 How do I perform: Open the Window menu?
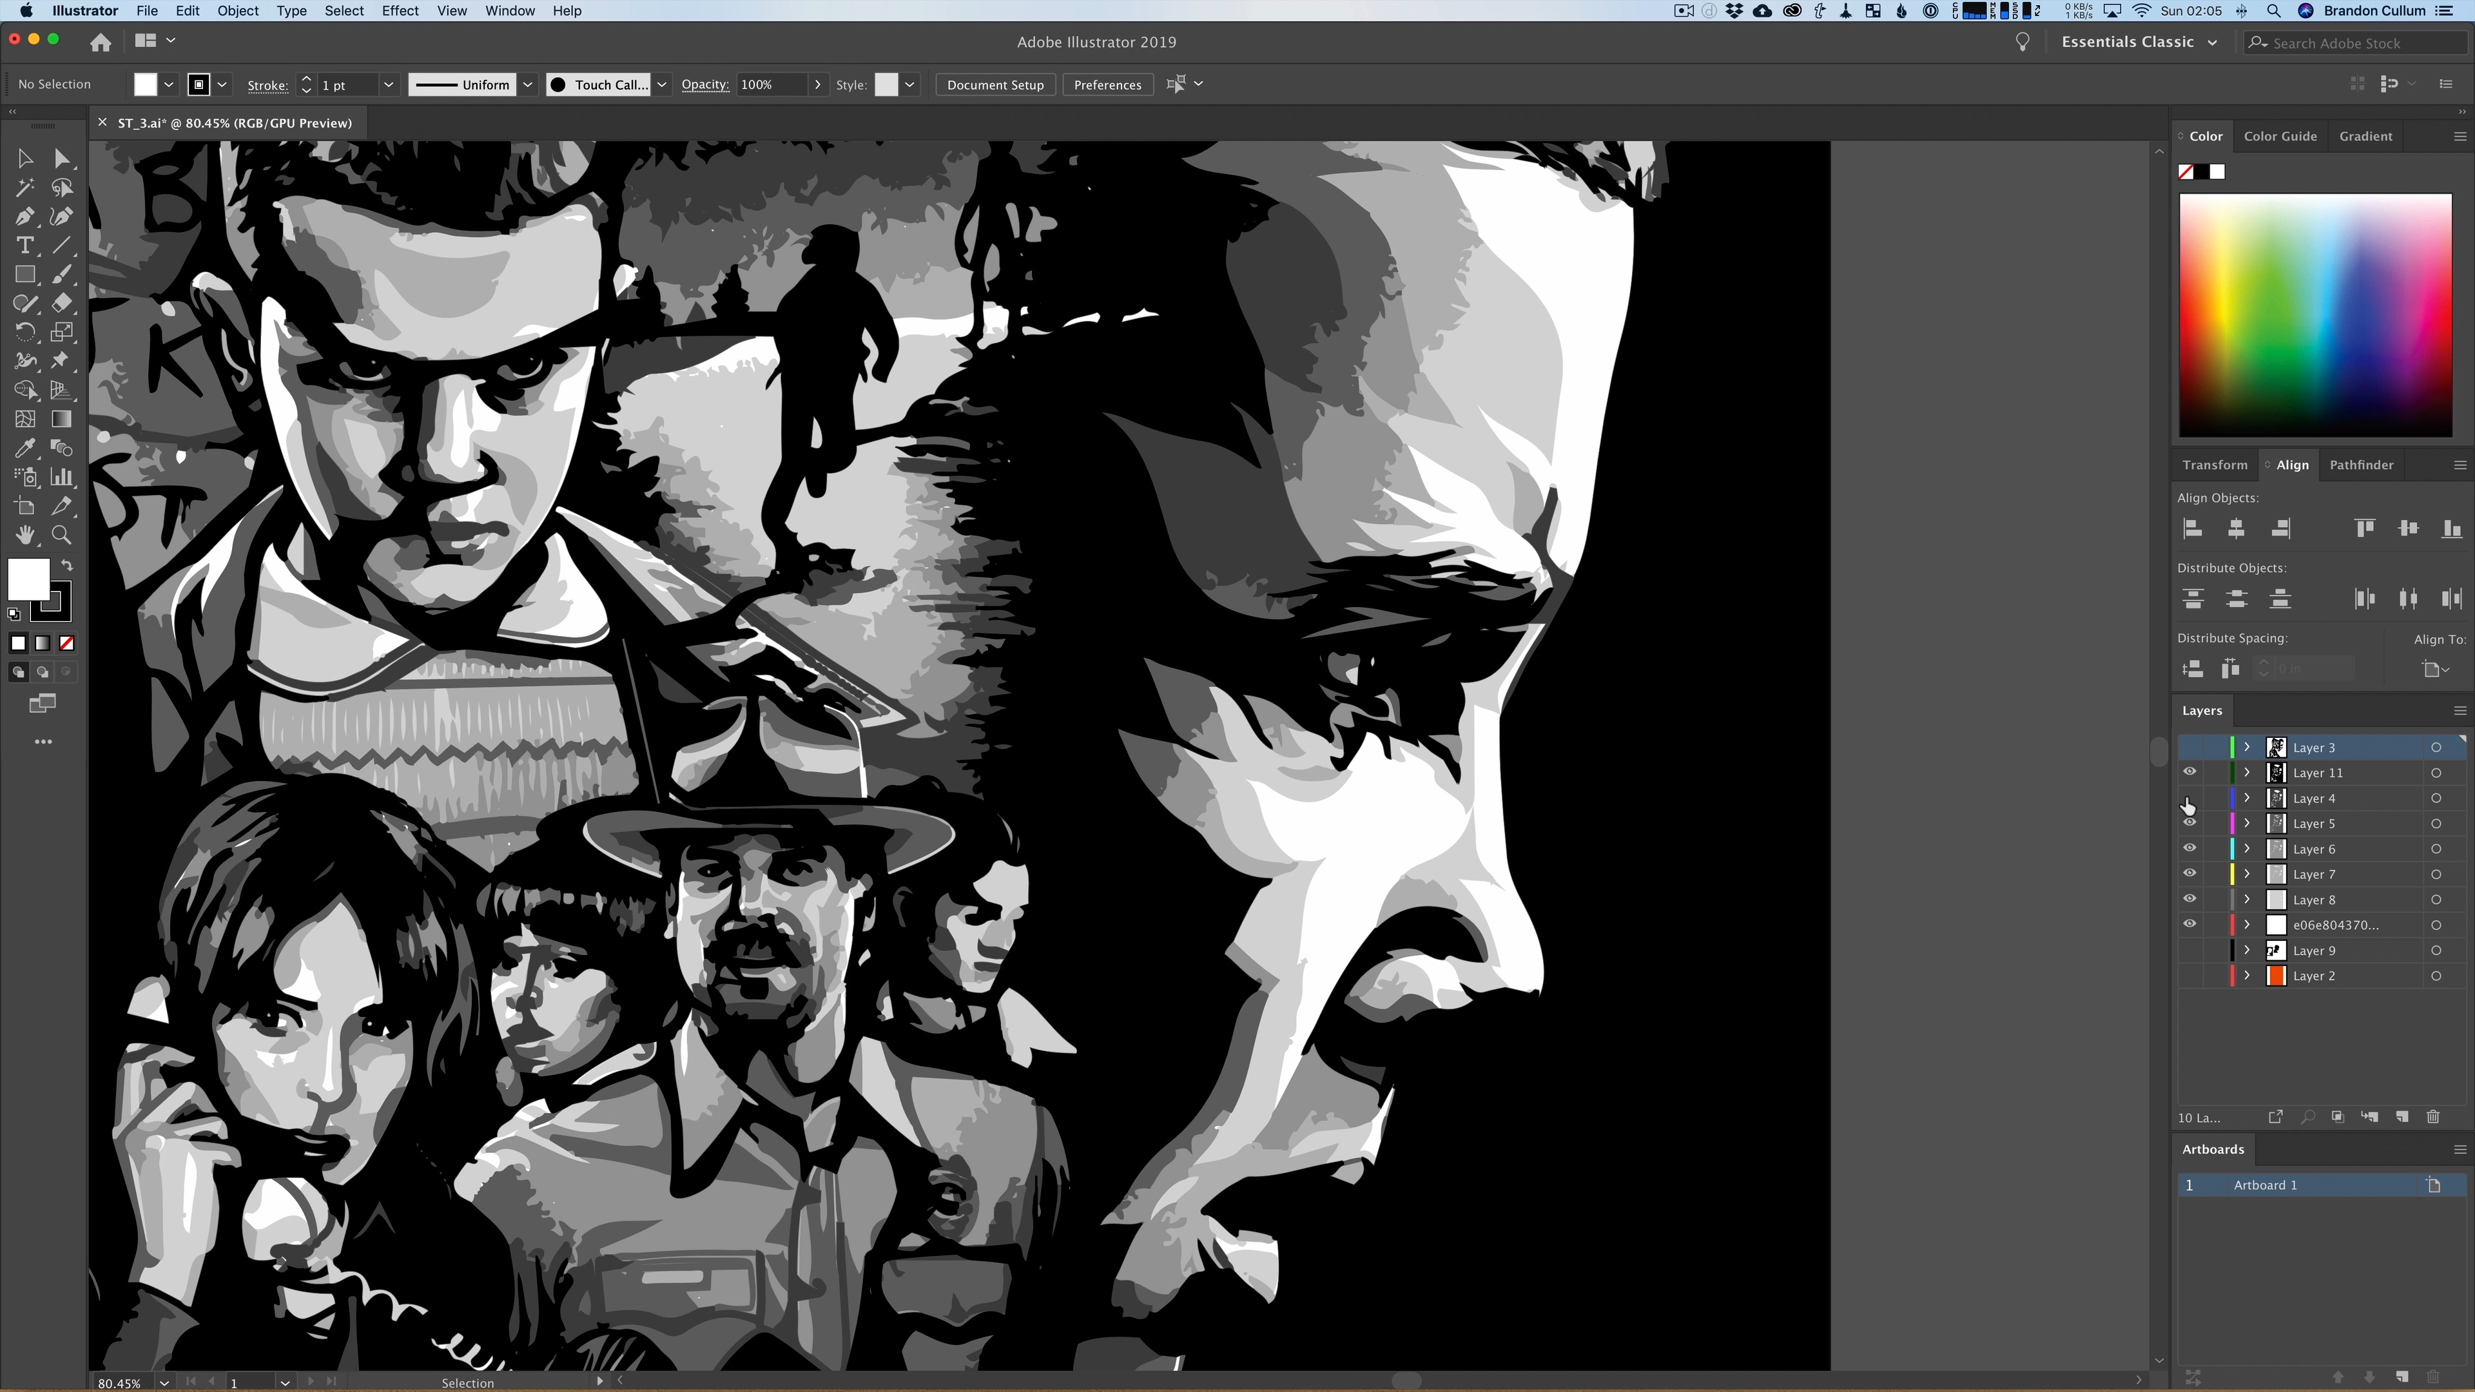pyautogui.click(x=509, y=10)
